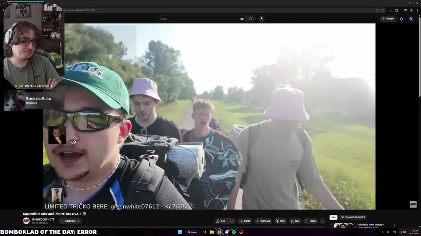Click the YouTube search magnifier button
Viewport: 421px width, 236px height.
point(250,19)
